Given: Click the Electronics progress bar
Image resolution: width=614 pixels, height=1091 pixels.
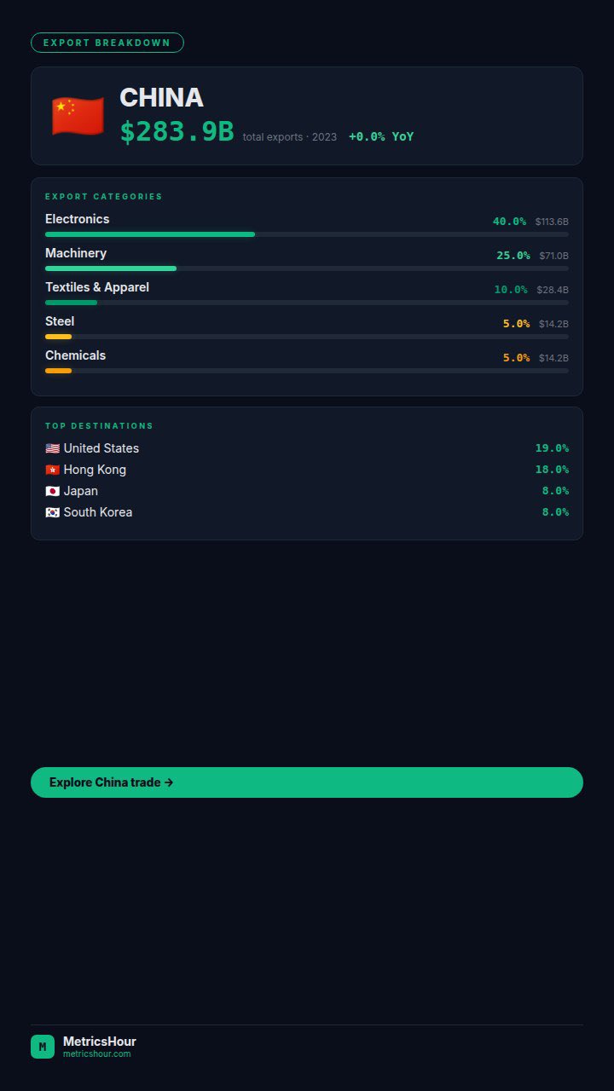Looking at the screenshot, I should (306, 234).
